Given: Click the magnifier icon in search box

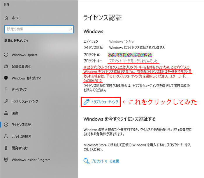Looking at the screenshot, I should [70, 29].
